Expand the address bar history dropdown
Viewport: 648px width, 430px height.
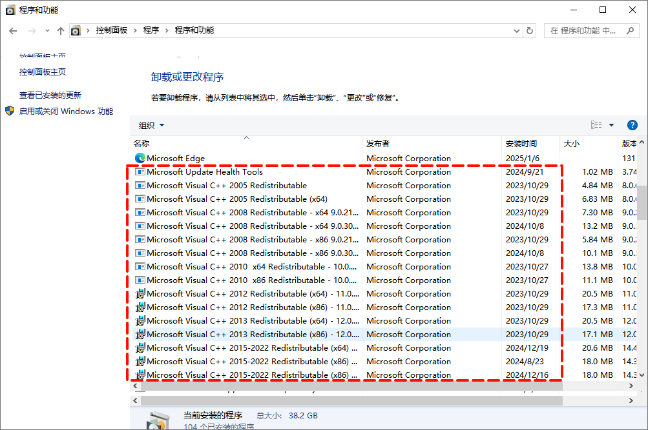517,31
